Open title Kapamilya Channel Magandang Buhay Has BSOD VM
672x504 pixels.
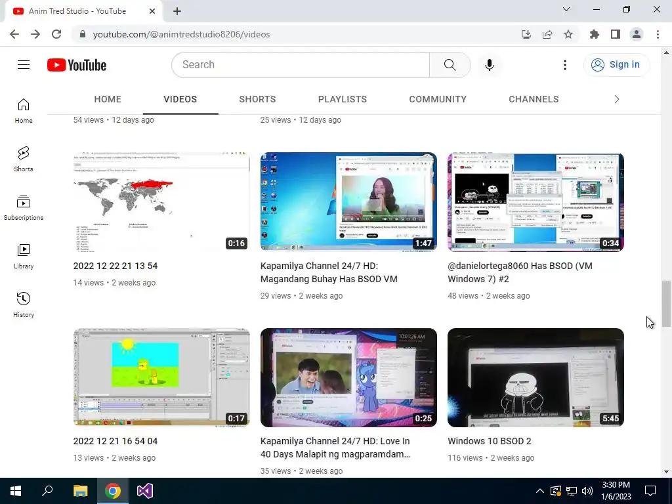pos(329,272)
